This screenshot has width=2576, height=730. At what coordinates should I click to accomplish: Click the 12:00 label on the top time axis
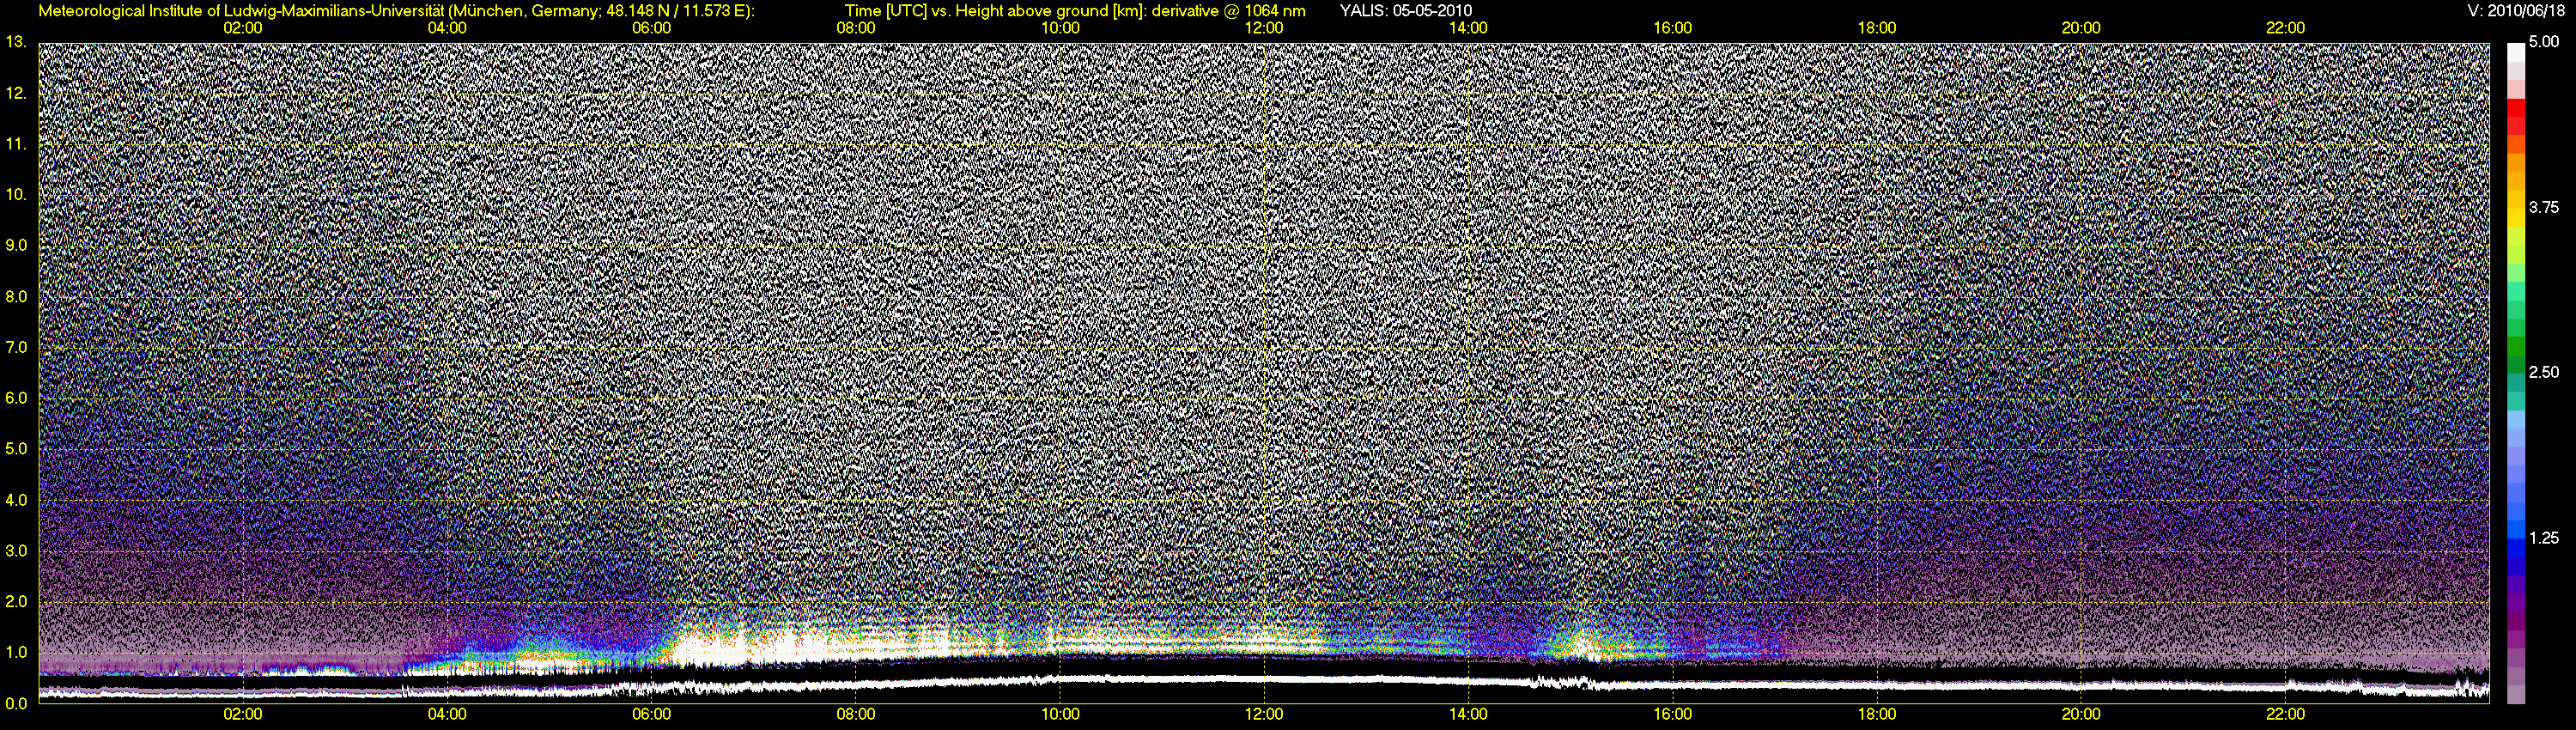pos(1264,28)
